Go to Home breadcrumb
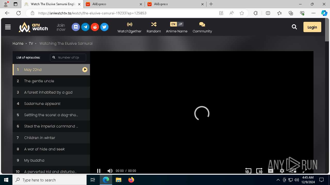 18,43
